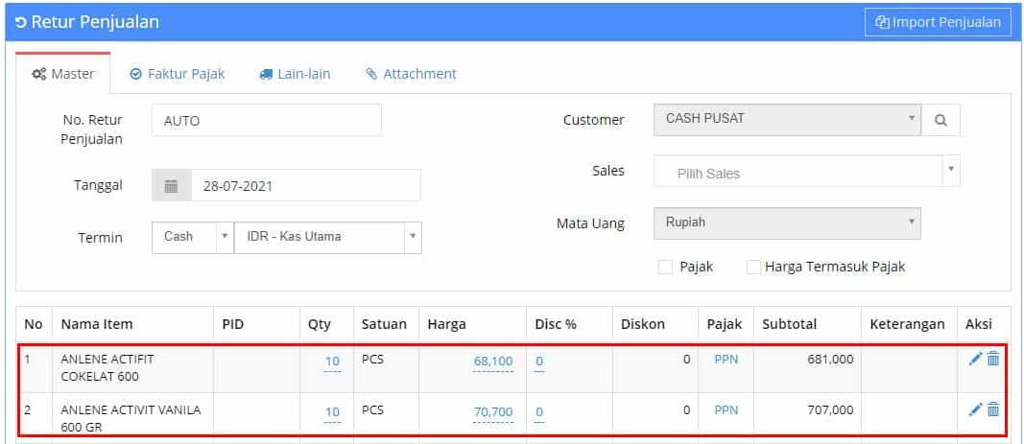Click the calendar icon beside Tanggal
Image resolution: width=1024 pixels, height=444 pixels.
(172, 186)
